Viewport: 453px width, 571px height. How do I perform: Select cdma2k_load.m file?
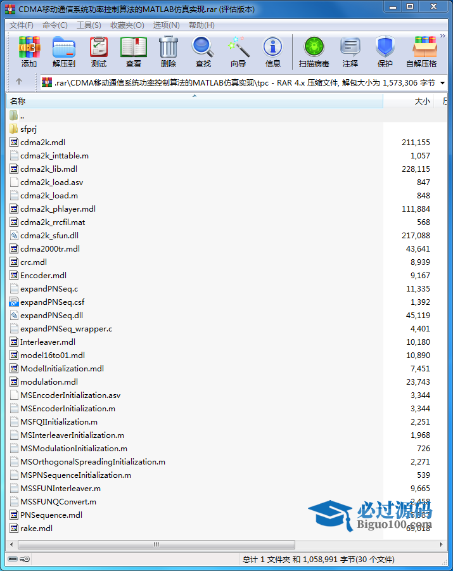click(49, 196)
